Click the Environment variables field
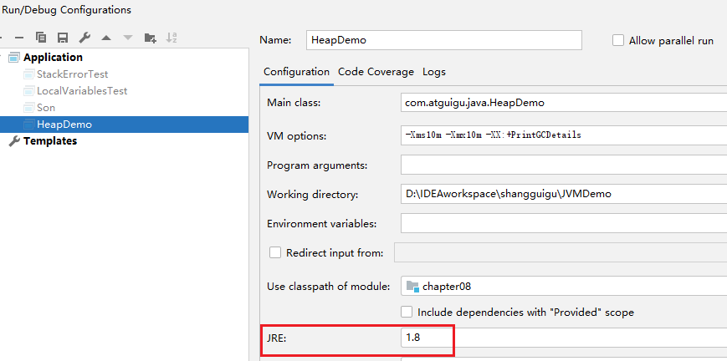The width and height of the screenshot is (727, 361). click(x=564, y=223)
